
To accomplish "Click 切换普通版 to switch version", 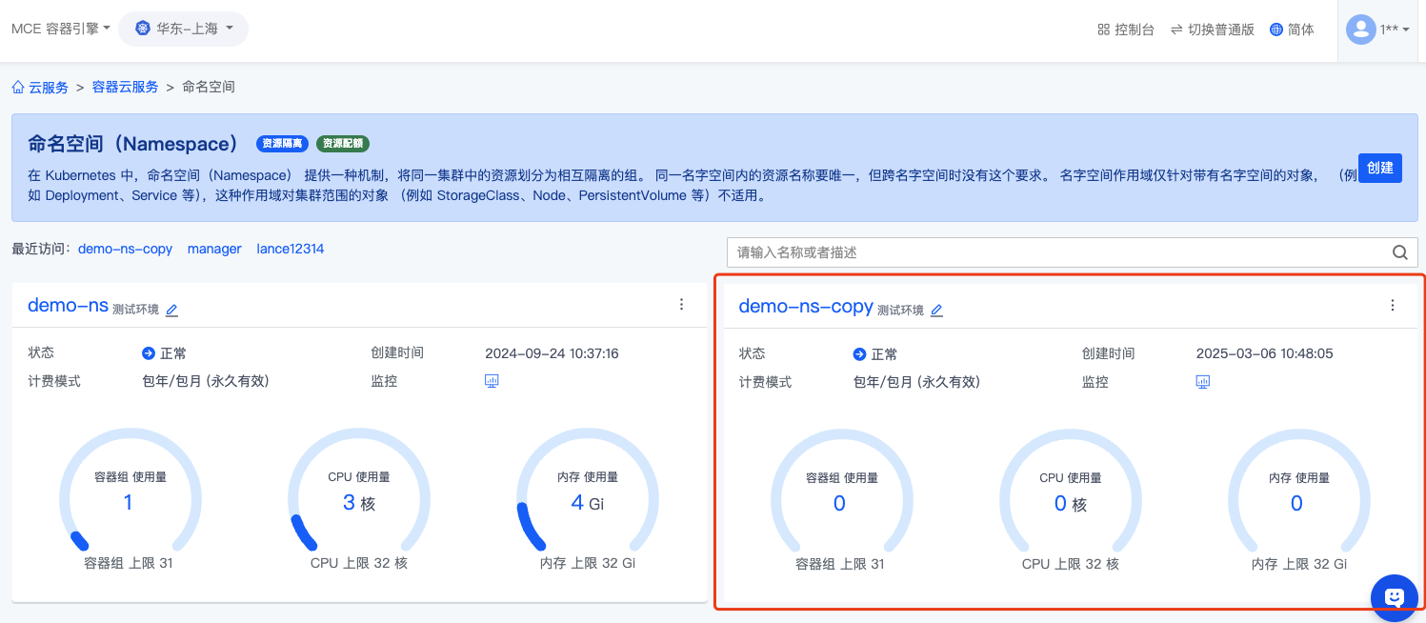I will (x=1212, y=30).
